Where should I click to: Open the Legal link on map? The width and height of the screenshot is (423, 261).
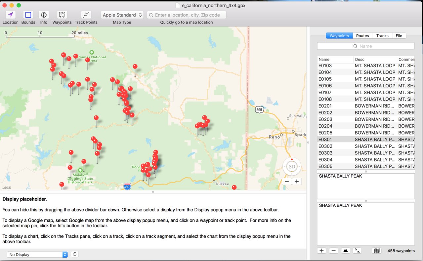click(7, 187)
